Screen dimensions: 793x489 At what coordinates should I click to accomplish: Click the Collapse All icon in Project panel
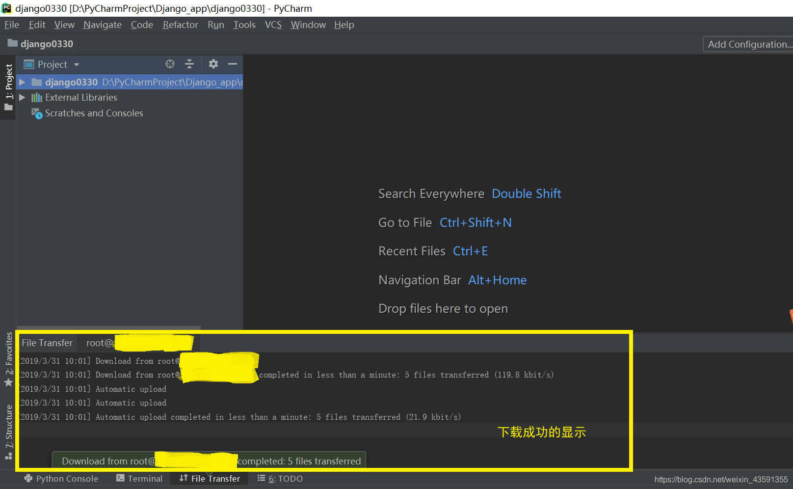coord(189,64)
